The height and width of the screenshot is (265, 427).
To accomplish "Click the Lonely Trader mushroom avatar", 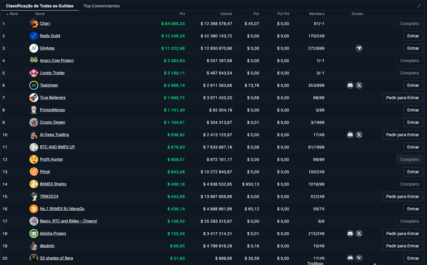I will (x=34, y=73).
